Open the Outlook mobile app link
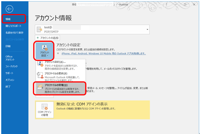Image resolution: width=200 pixels, height=134 pixels. tap(104, 54)
